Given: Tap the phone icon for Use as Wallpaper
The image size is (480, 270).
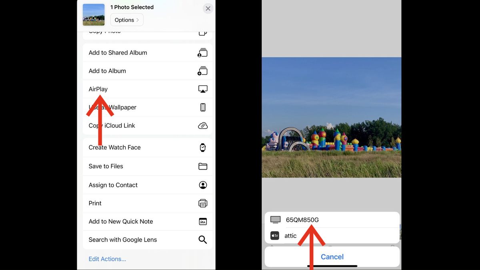Looking at the screenshot, I should coord(203,107).
